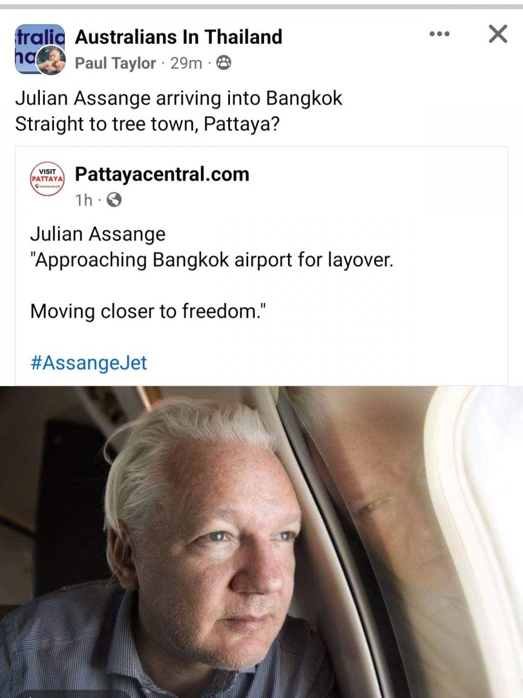Screen dimensions: 523x698
Task: Click the "Julian Assange" heading in shared post
Action: 98,234
